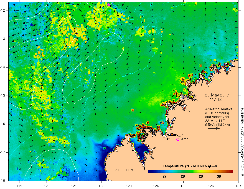Click the longitude label 123
This screenshot has height=189, width=244.
[129, 186]
